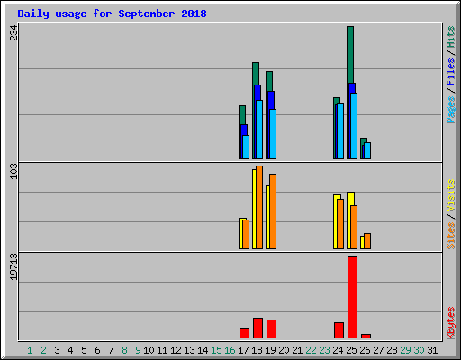461x360 pixels.
Task: Click the light blue Pages bar for day 17
Action: coord(246,148)
